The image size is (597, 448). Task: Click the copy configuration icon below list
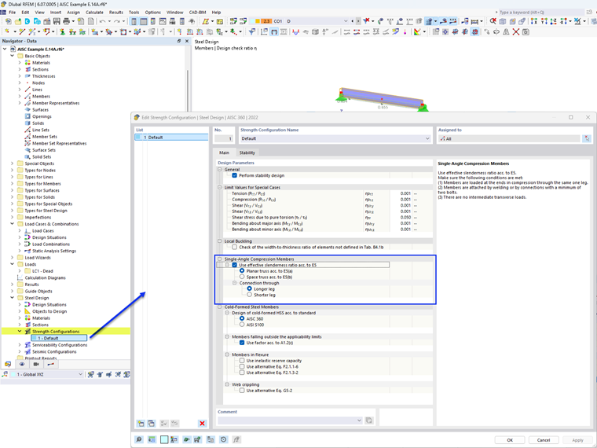click(151, 423)
